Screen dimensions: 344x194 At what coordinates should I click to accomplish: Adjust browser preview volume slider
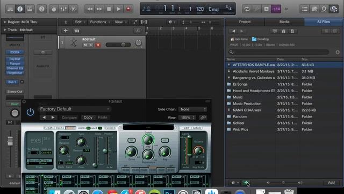(x=284, y=183)
